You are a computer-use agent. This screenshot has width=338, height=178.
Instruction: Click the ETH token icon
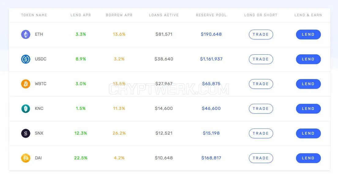coord(26,35)
